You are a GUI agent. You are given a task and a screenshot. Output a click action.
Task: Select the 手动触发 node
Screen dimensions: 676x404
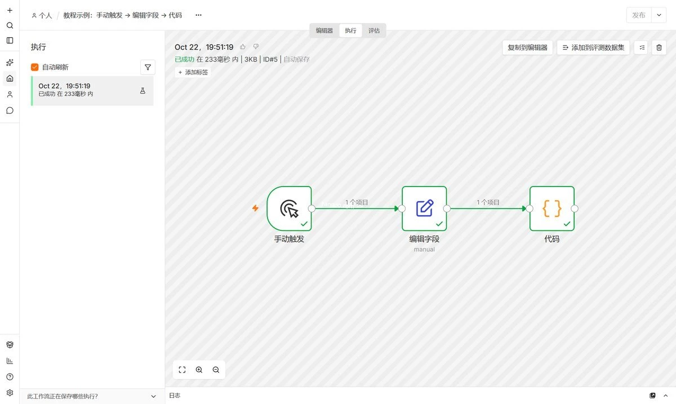[x=289, y=208]
